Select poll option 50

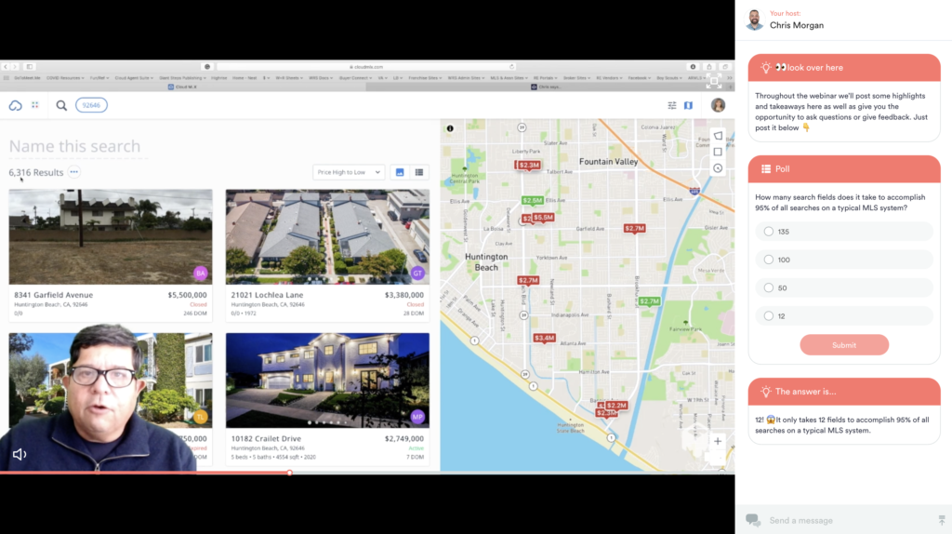coord(769,287)
